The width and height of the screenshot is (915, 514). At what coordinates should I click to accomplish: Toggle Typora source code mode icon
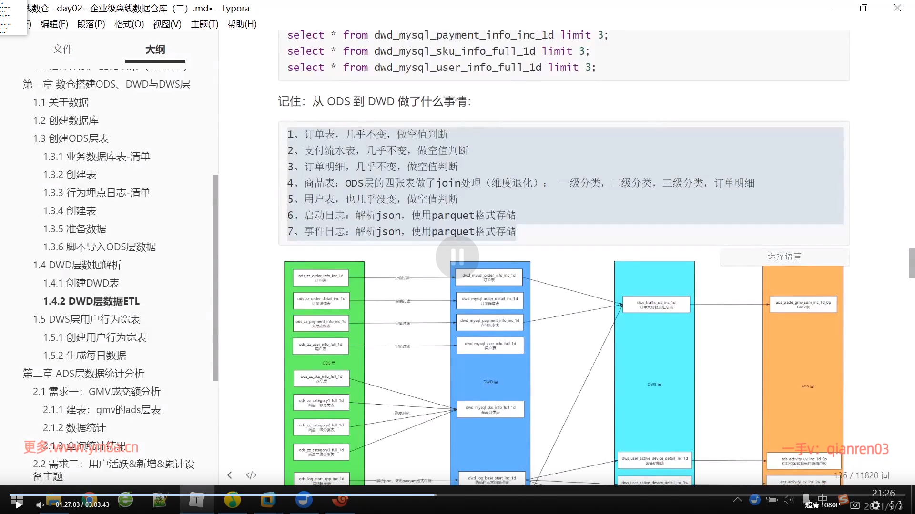pos(251,475)
